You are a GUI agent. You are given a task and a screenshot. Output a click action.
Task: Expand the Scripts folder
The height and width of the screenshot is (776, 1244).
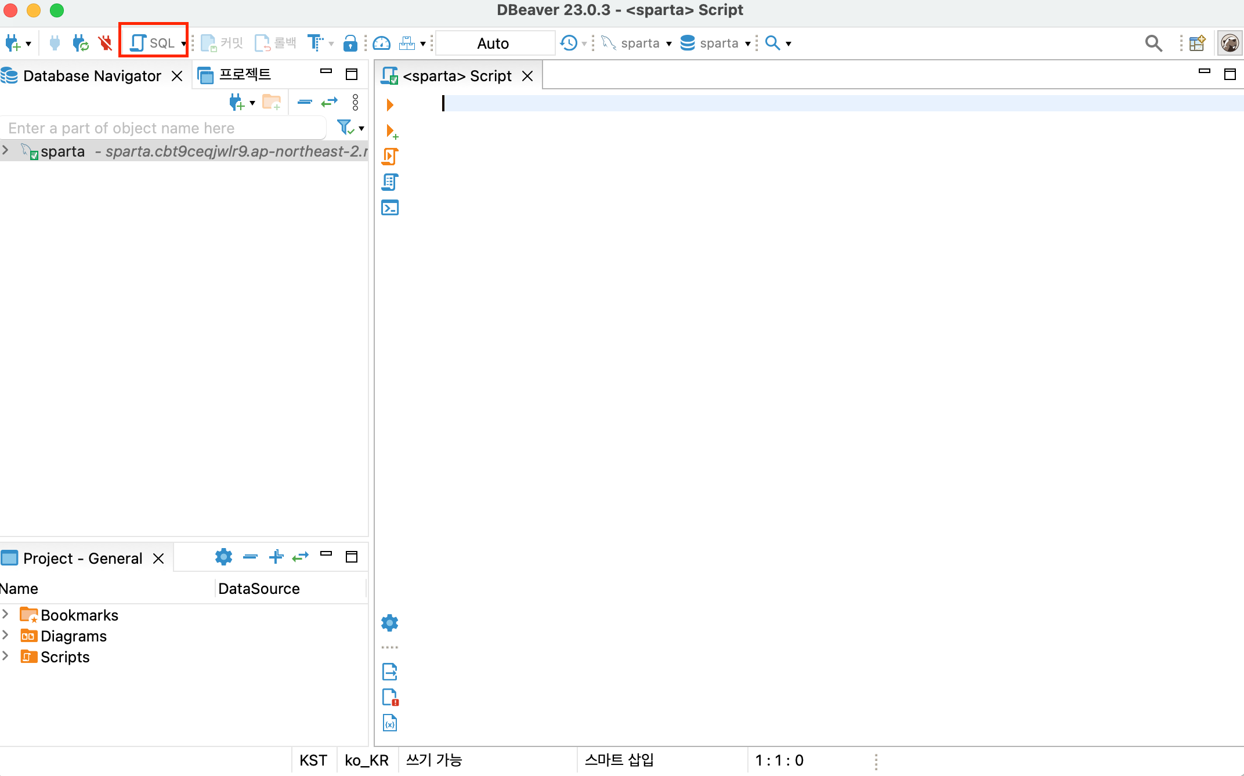pos(6,655)
